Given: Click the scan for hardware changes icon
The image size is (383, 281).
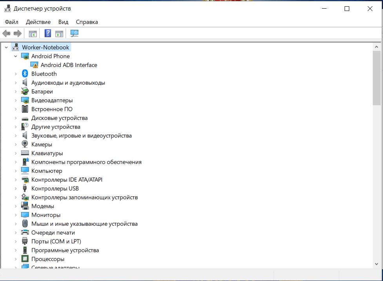Looking at the screenshot, I should coord(74,33).
